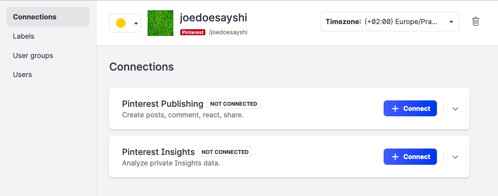Open the color label dropdown arrow

[136, 23]
